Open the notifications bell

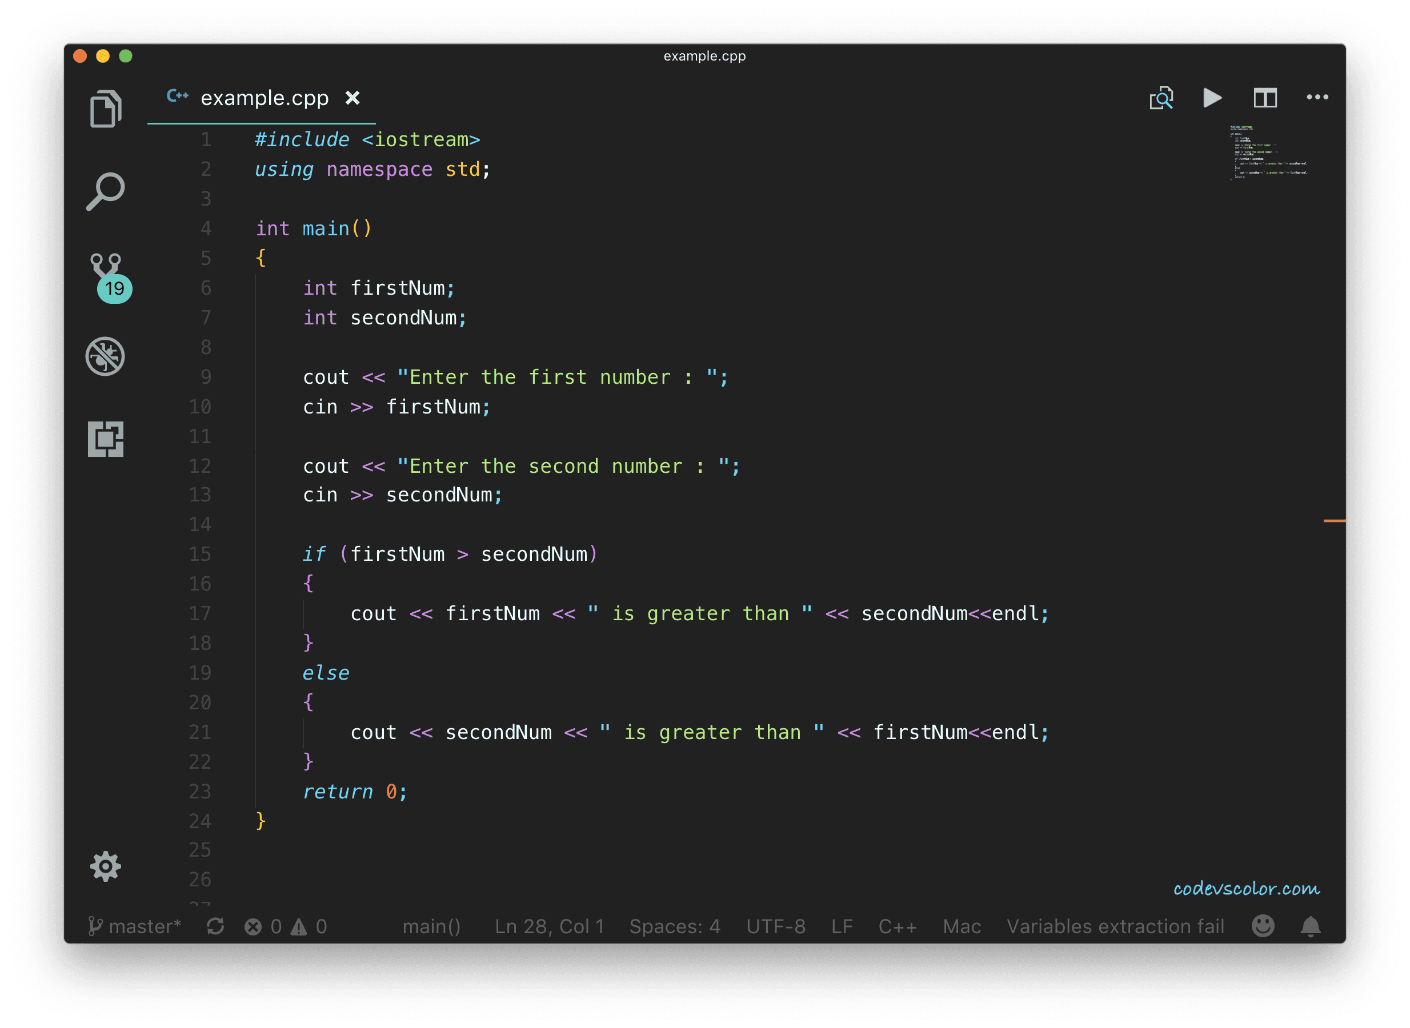pos(1311,926)
